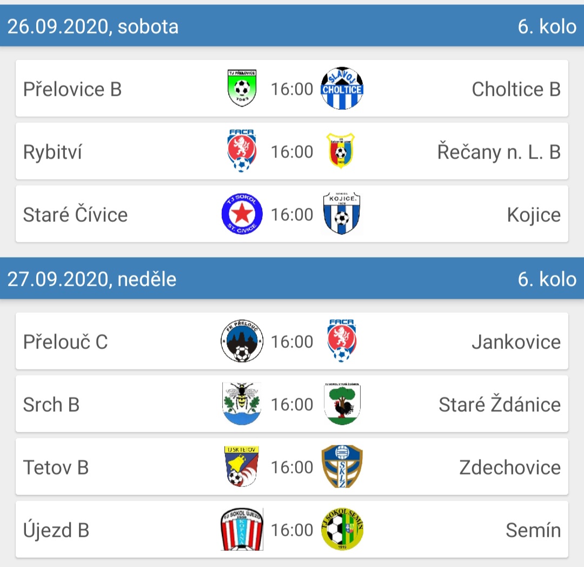Tap the Staré Čívice red star logo
The image size is (584, 567).
242,215
